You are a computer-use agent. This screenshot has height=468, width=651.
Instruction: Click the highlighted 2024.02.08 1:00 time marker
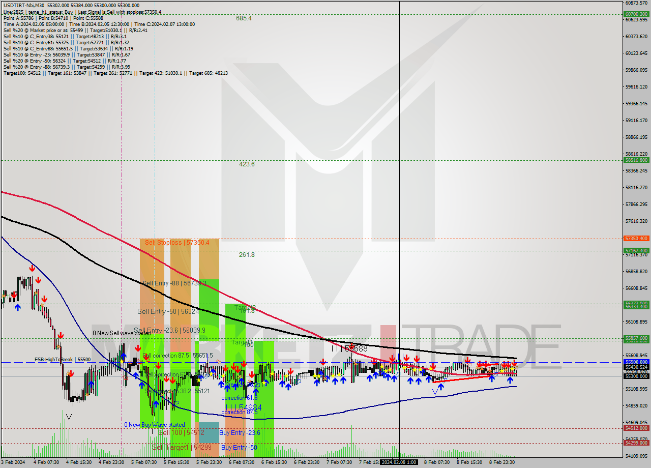[x=399, y=462]
